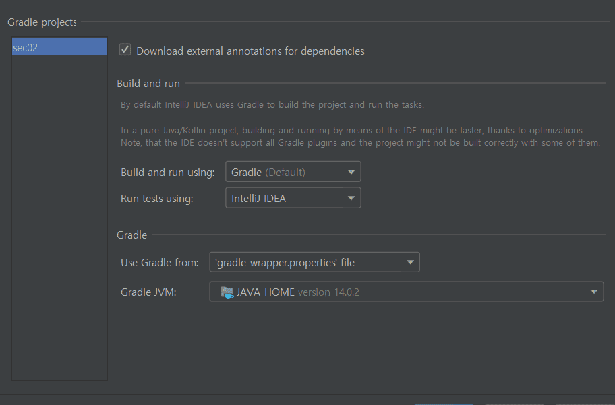Click the 'Build and run' section header
Viewport: 615px width, 405px height.
pyautogui.click(x=148, y=83)
